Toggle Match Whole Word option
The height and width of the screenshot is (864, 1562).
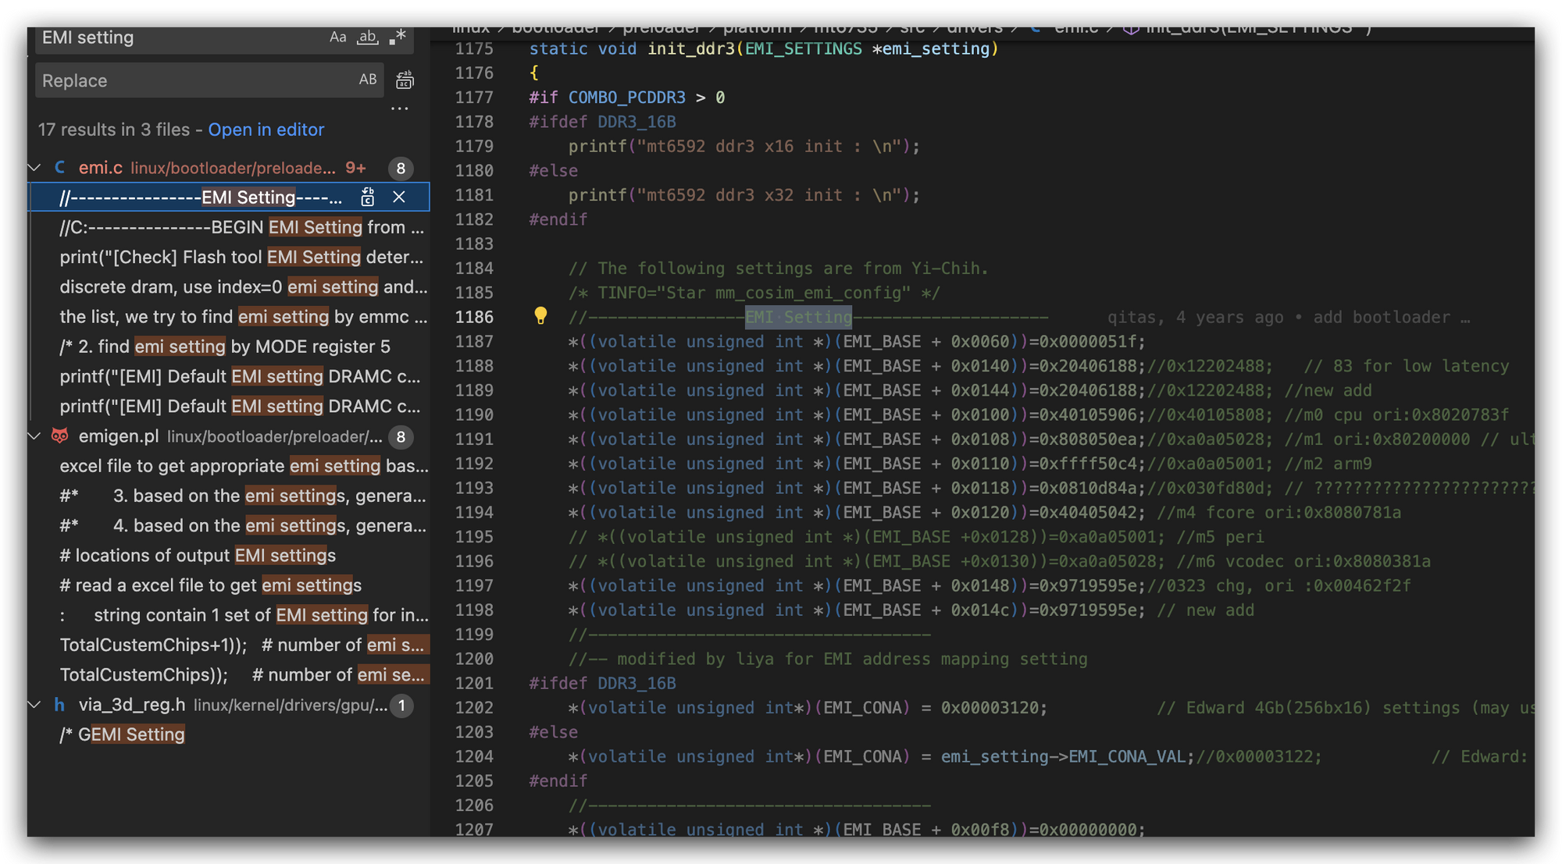(x=367, y=37)
